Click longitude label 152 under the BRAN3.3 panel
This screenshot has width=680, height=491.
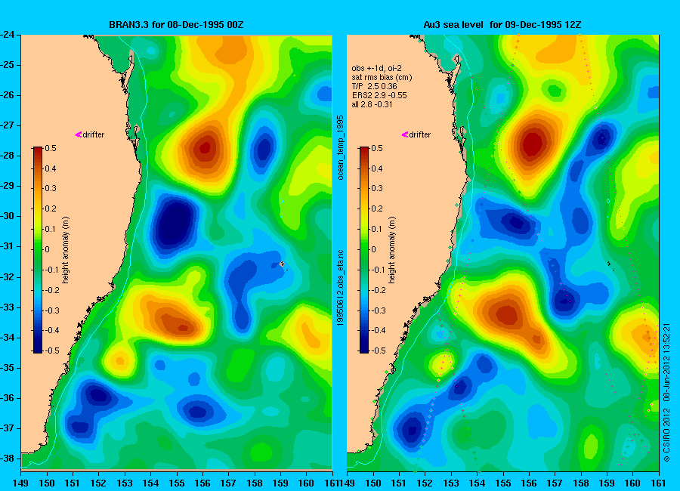(x=98, y=483)
